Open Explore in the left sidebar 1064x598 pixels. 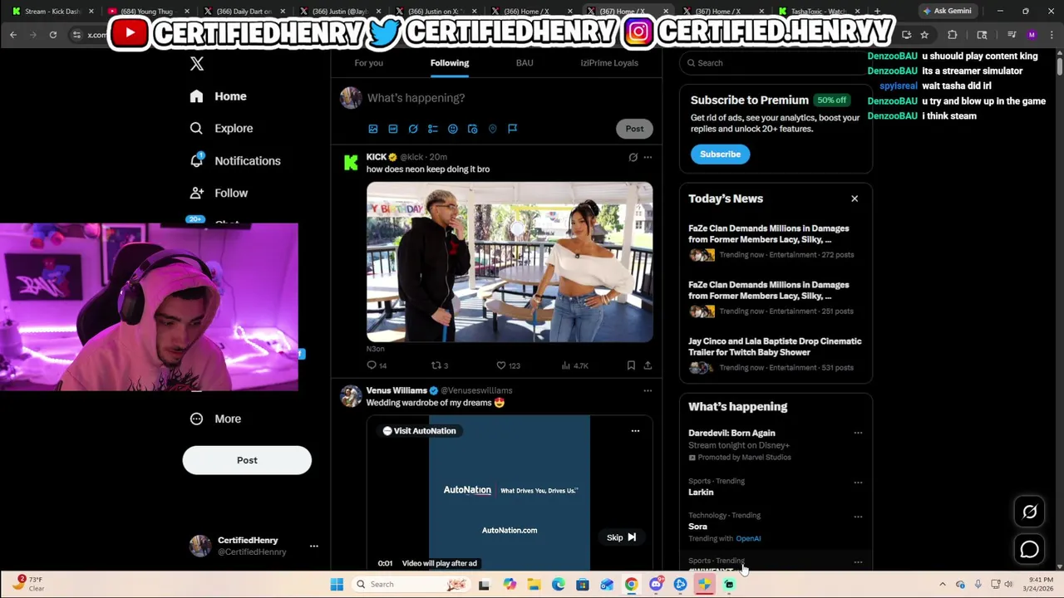[221, 129]
